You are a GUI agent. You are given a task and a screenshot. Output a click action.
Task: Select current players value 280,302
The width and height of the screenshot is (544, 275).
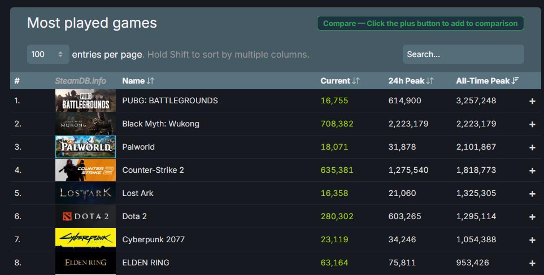(x=337, y=216)
